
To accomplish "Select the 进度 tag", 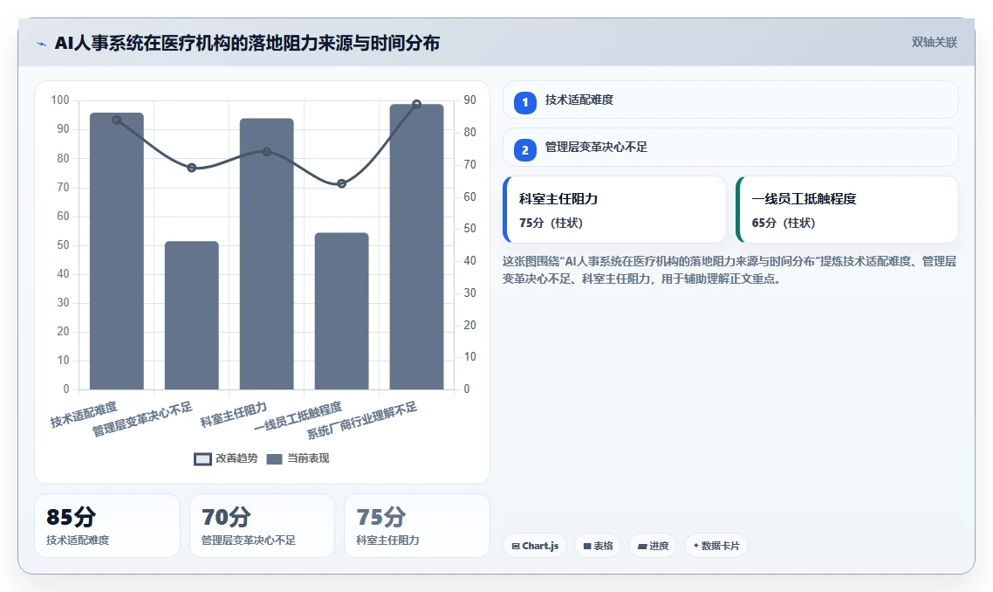I will click(653, 546).
